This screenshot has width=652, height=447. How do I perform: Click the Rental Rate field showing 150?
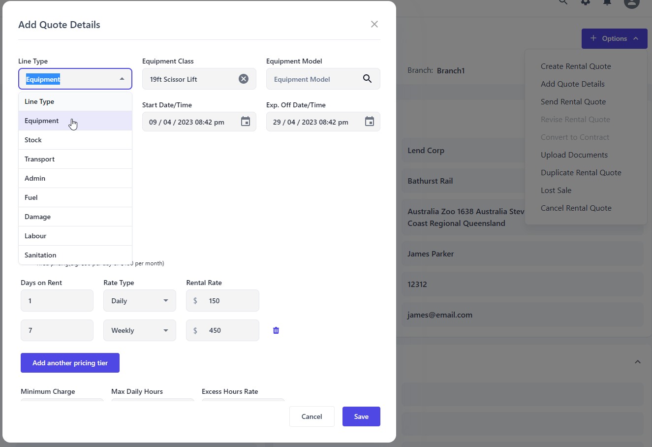[x=229, y=301]
